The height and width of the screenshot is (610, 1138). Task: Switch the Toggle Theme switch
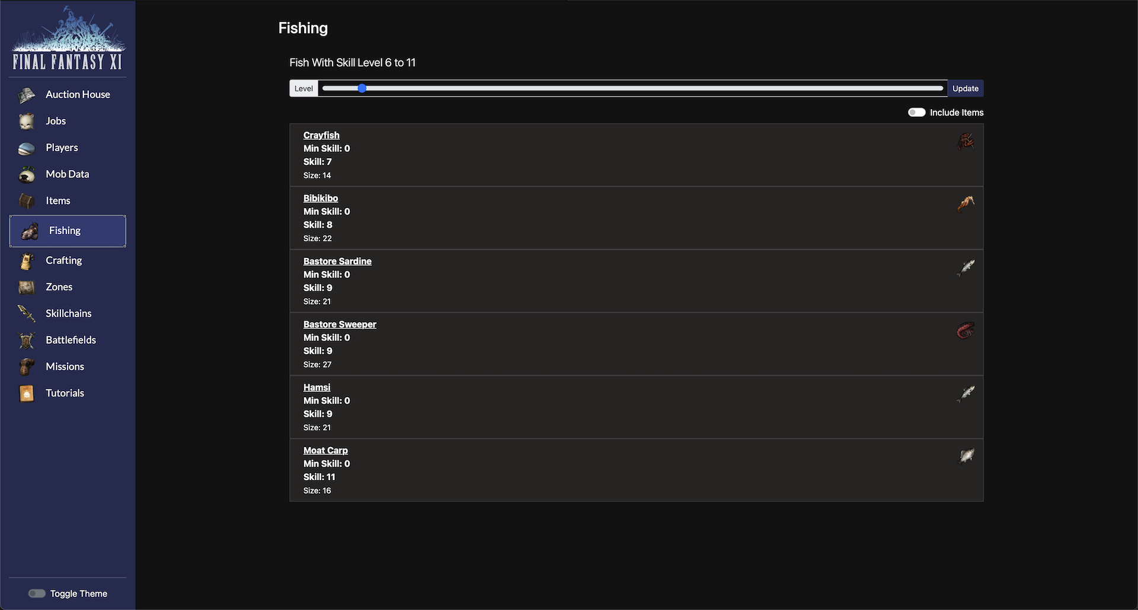pos(37,593)
